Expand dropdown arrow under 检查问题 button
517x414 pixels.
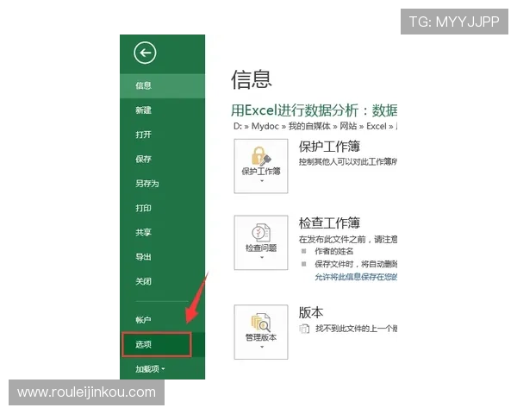tap(262, 258)
